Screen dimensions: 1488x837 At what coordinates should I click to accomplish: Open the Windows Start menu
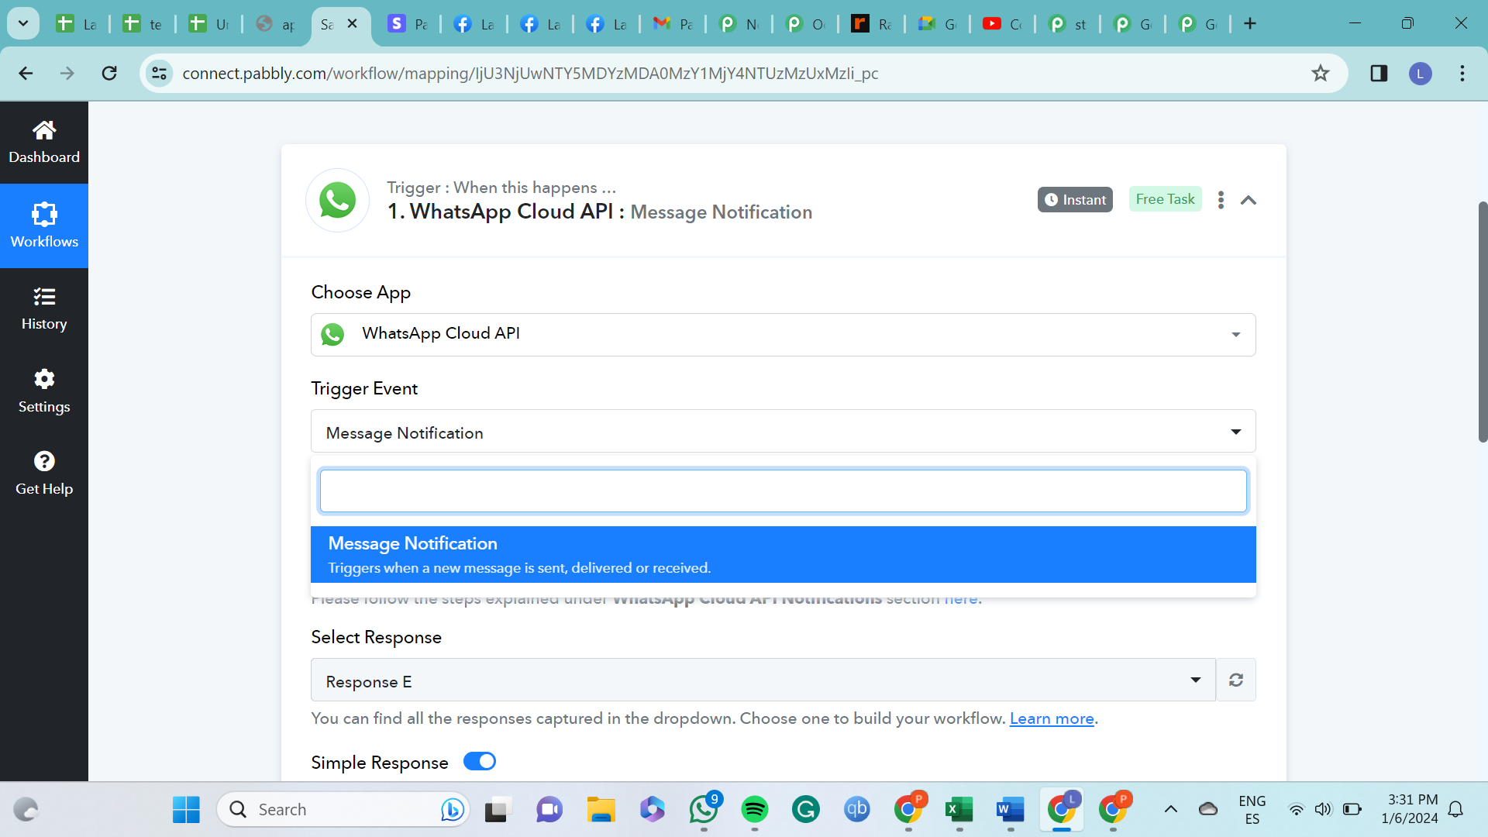click(186, 810)
